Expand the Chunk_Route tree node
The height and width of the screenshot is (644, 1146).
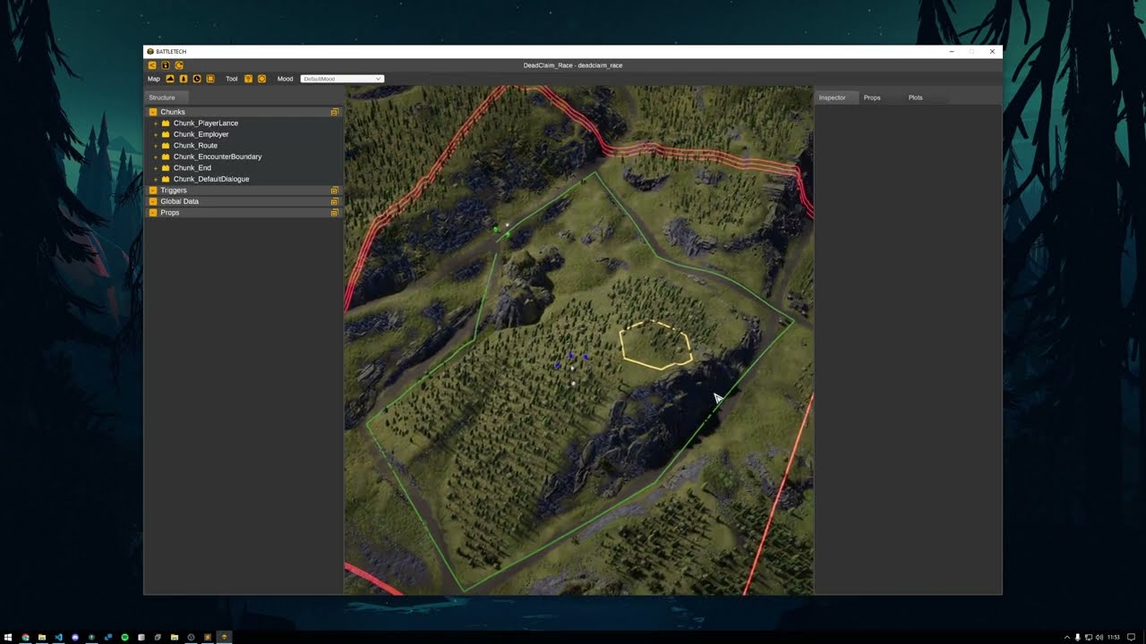click(x=156, y=146)
